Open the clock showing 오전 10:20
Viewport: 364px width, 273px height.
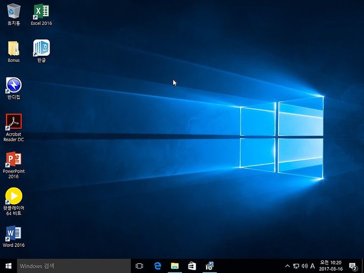pos(331,266)
